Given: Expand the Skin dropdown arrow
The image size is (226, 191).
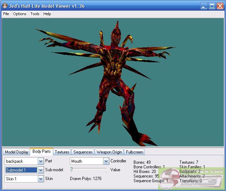Looking at the screenshot, I should (x=41, y=179).
